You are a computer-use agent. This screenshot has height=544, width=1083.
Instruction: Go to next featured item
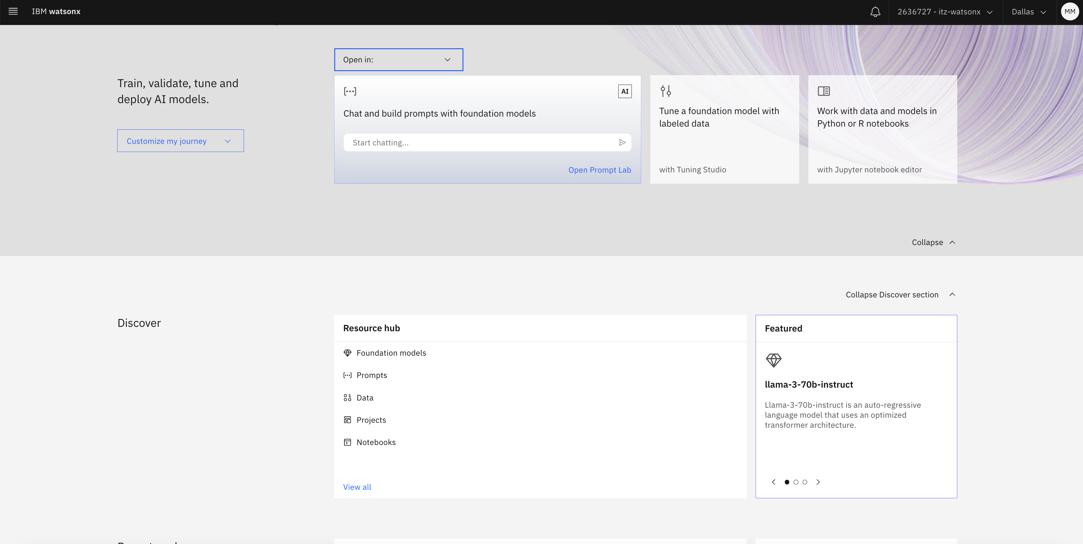(x=818, y=482)
